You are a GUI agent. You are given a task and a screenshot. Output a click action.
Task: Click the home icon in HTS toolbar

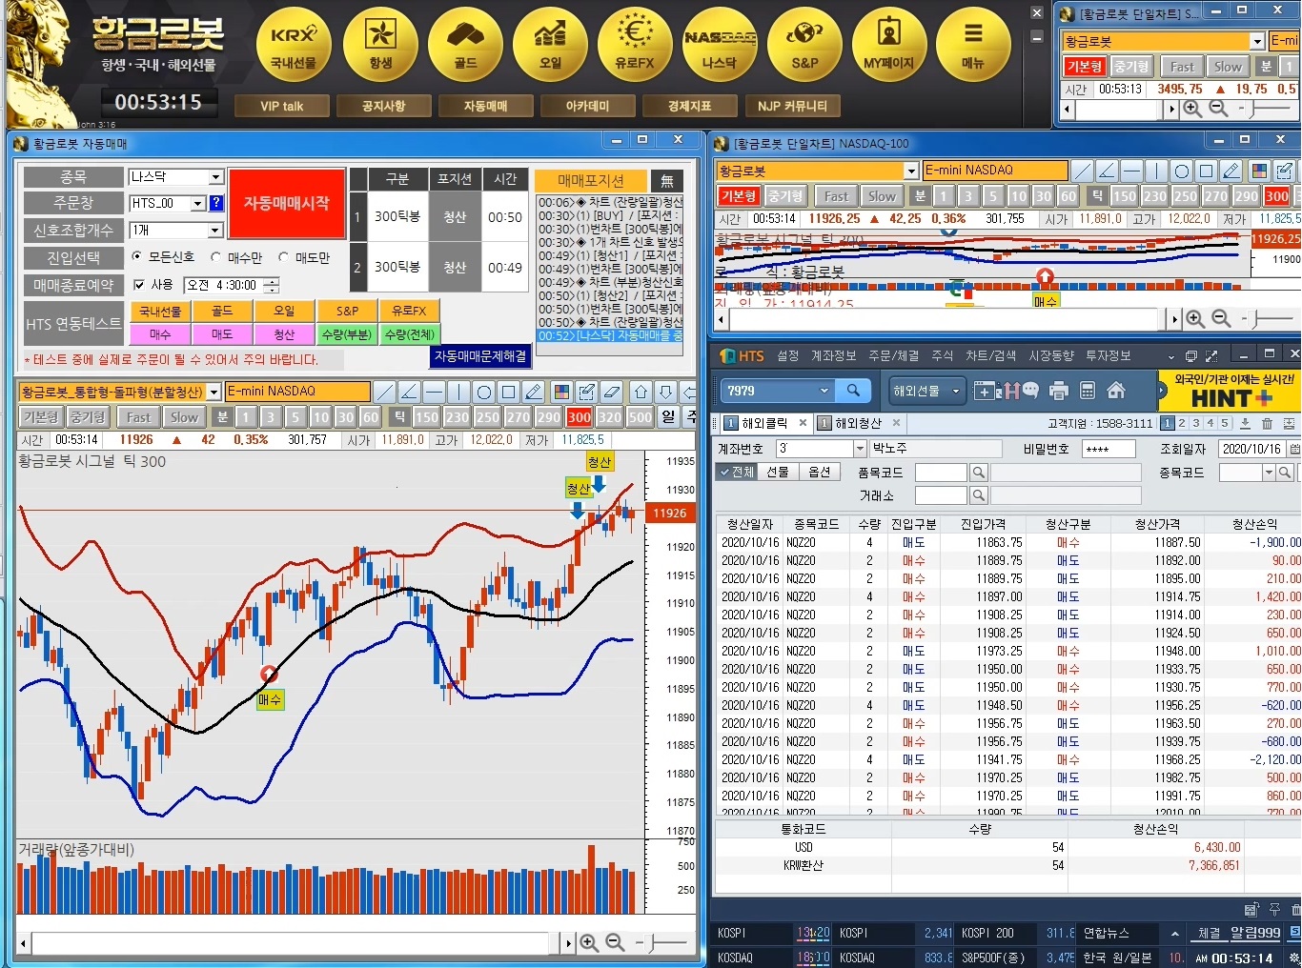point(1116,390)
